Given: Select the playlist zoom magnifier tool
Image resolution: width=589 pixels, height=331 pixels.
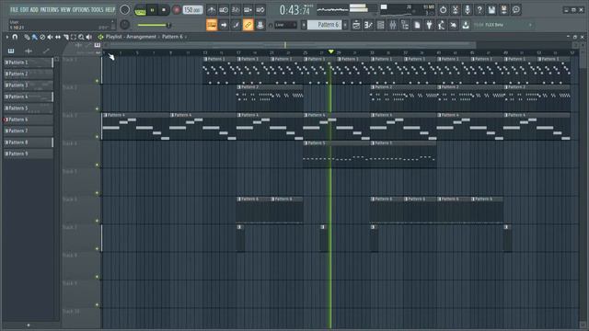Looking at the screenshot, I should (81, 37).
